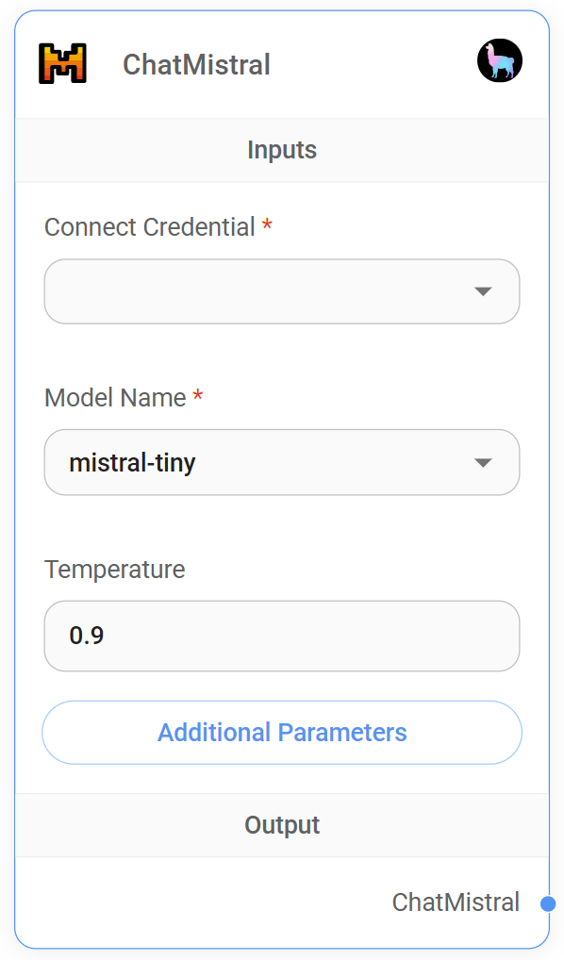Click the ChatMistral output connection dot
Screen dimensions: 564x960
click(x=547, y=903)
